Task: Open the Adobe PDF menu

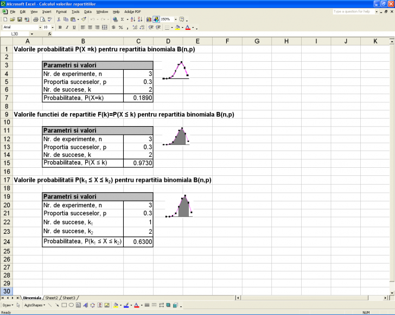Action: [132, 11]
